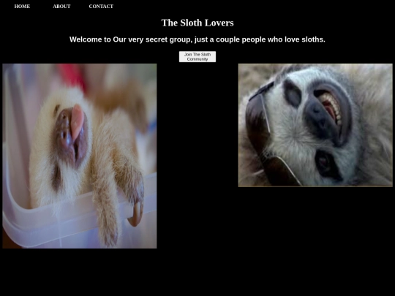Go to the ABOUT page

pos(61,7)
